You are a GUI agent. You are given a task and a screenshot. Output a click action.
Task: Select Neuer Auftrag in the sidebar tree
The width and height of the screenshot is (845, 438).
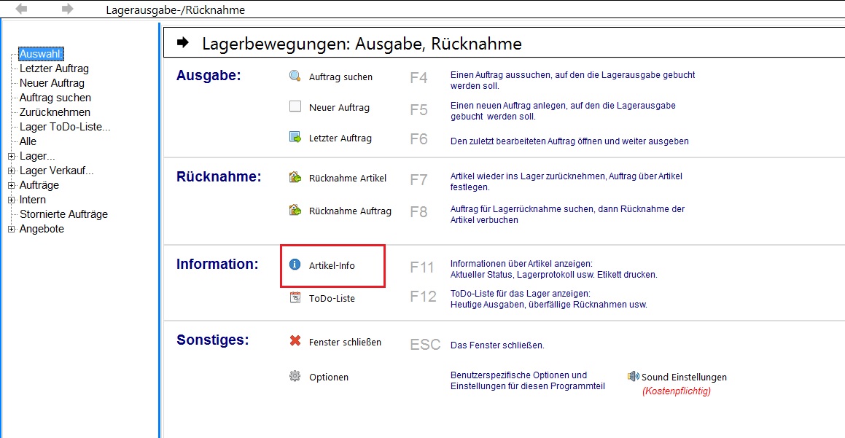pyautogui.click(x=52, y=83)
